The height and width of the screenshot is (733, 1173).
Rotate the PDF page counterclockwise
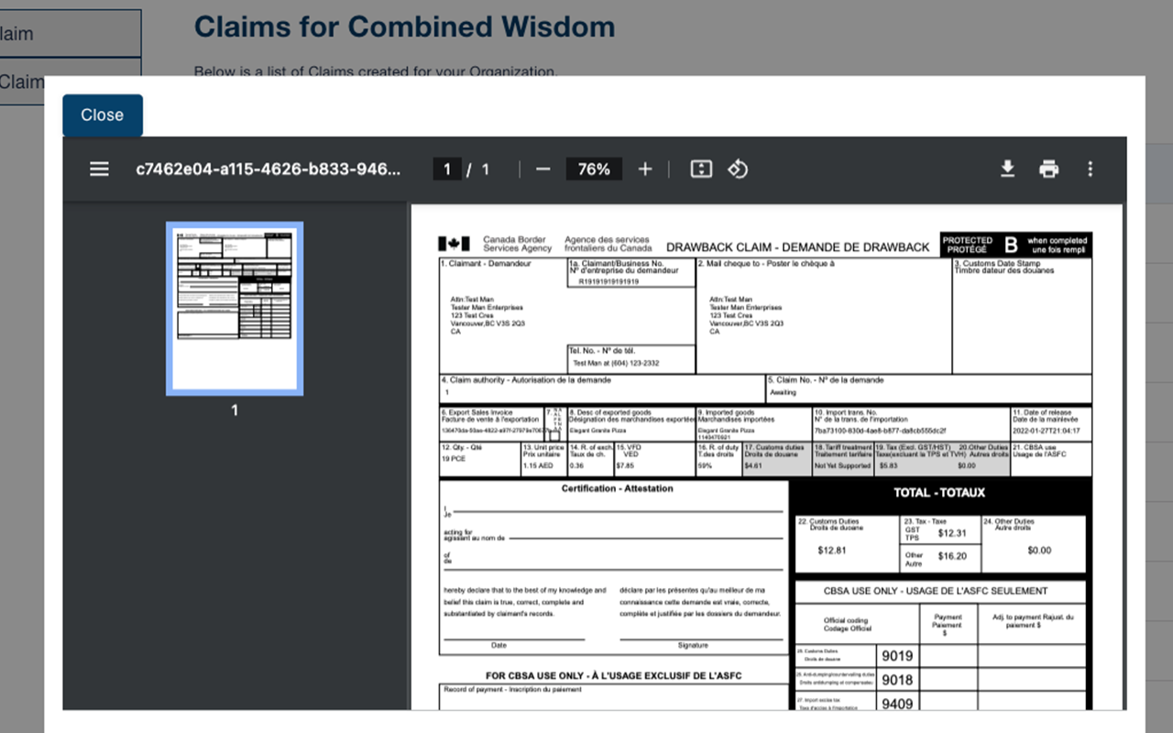(739, 169)
